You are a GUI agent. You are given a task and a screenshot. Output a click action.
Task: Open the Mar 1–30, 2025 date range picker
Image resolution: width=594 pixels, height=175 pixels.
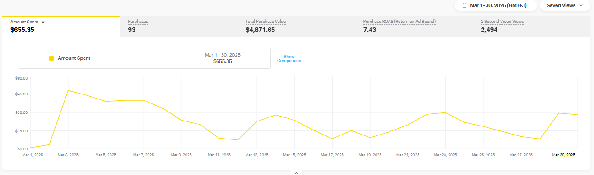(x=496, y=5)
